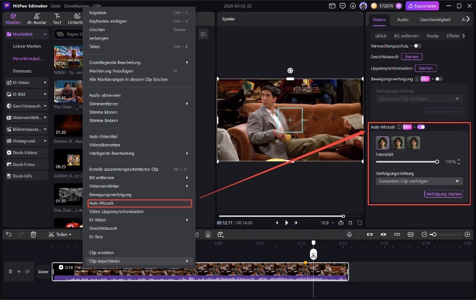Click the Exportieren button
The image size is (476, 300).
coord(422,6)
